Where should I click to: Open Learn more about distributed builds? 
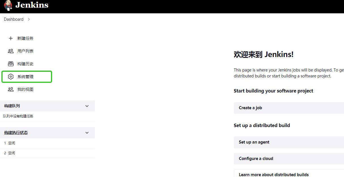coord(289,173)
